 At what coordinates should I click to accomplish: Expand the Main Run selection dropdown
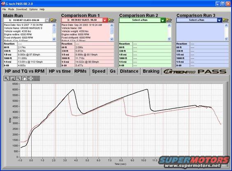(x=47, y=20)
